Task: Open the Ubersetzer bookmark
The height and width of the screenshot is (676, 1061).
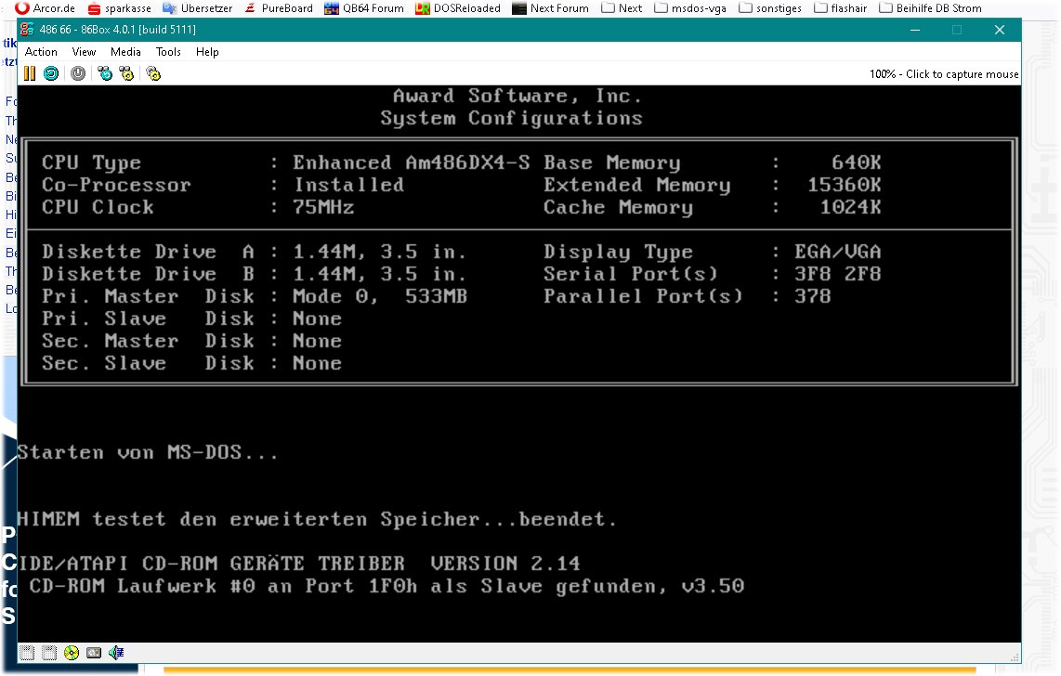Action: click(x=198, y=8)
